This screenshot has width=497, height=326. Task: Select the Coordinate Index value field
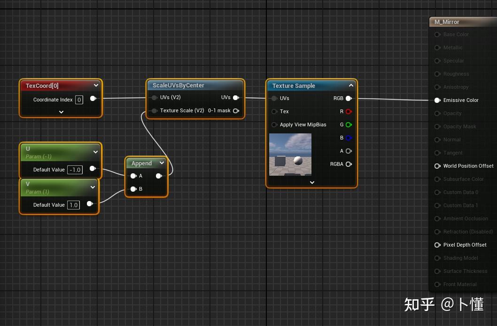[x=79, y=100]
